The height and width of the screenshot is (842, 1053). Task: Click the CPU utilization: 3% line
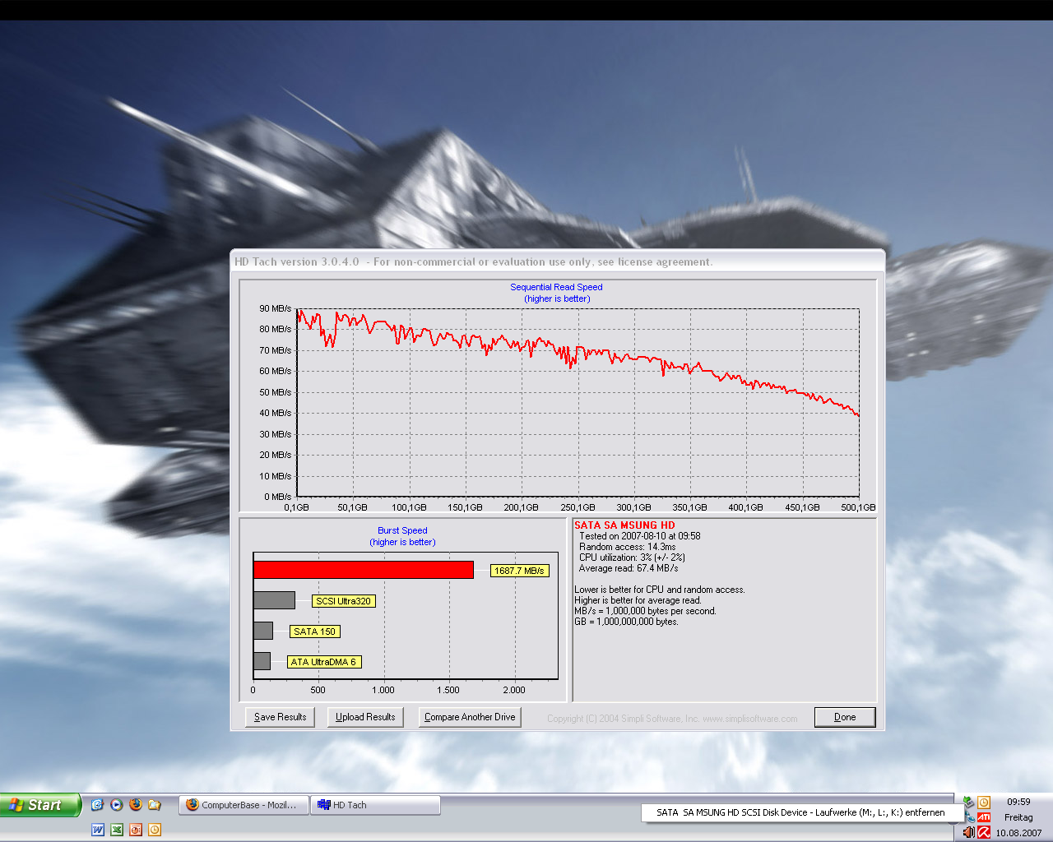coord(632,557)
